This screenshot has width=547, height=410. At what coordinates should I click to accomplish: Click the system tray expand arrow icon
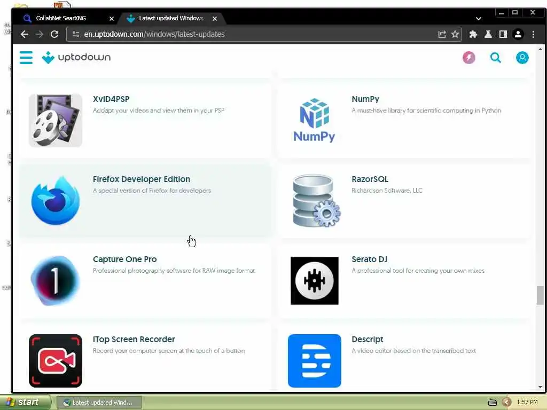click(507, 403)
